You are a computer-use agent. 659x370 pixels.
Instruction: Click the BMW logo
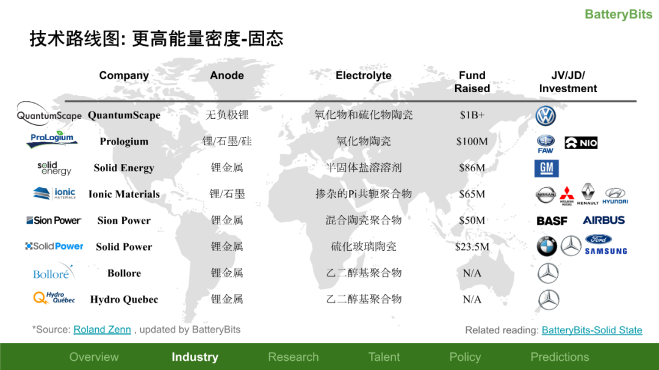[547, 246]
